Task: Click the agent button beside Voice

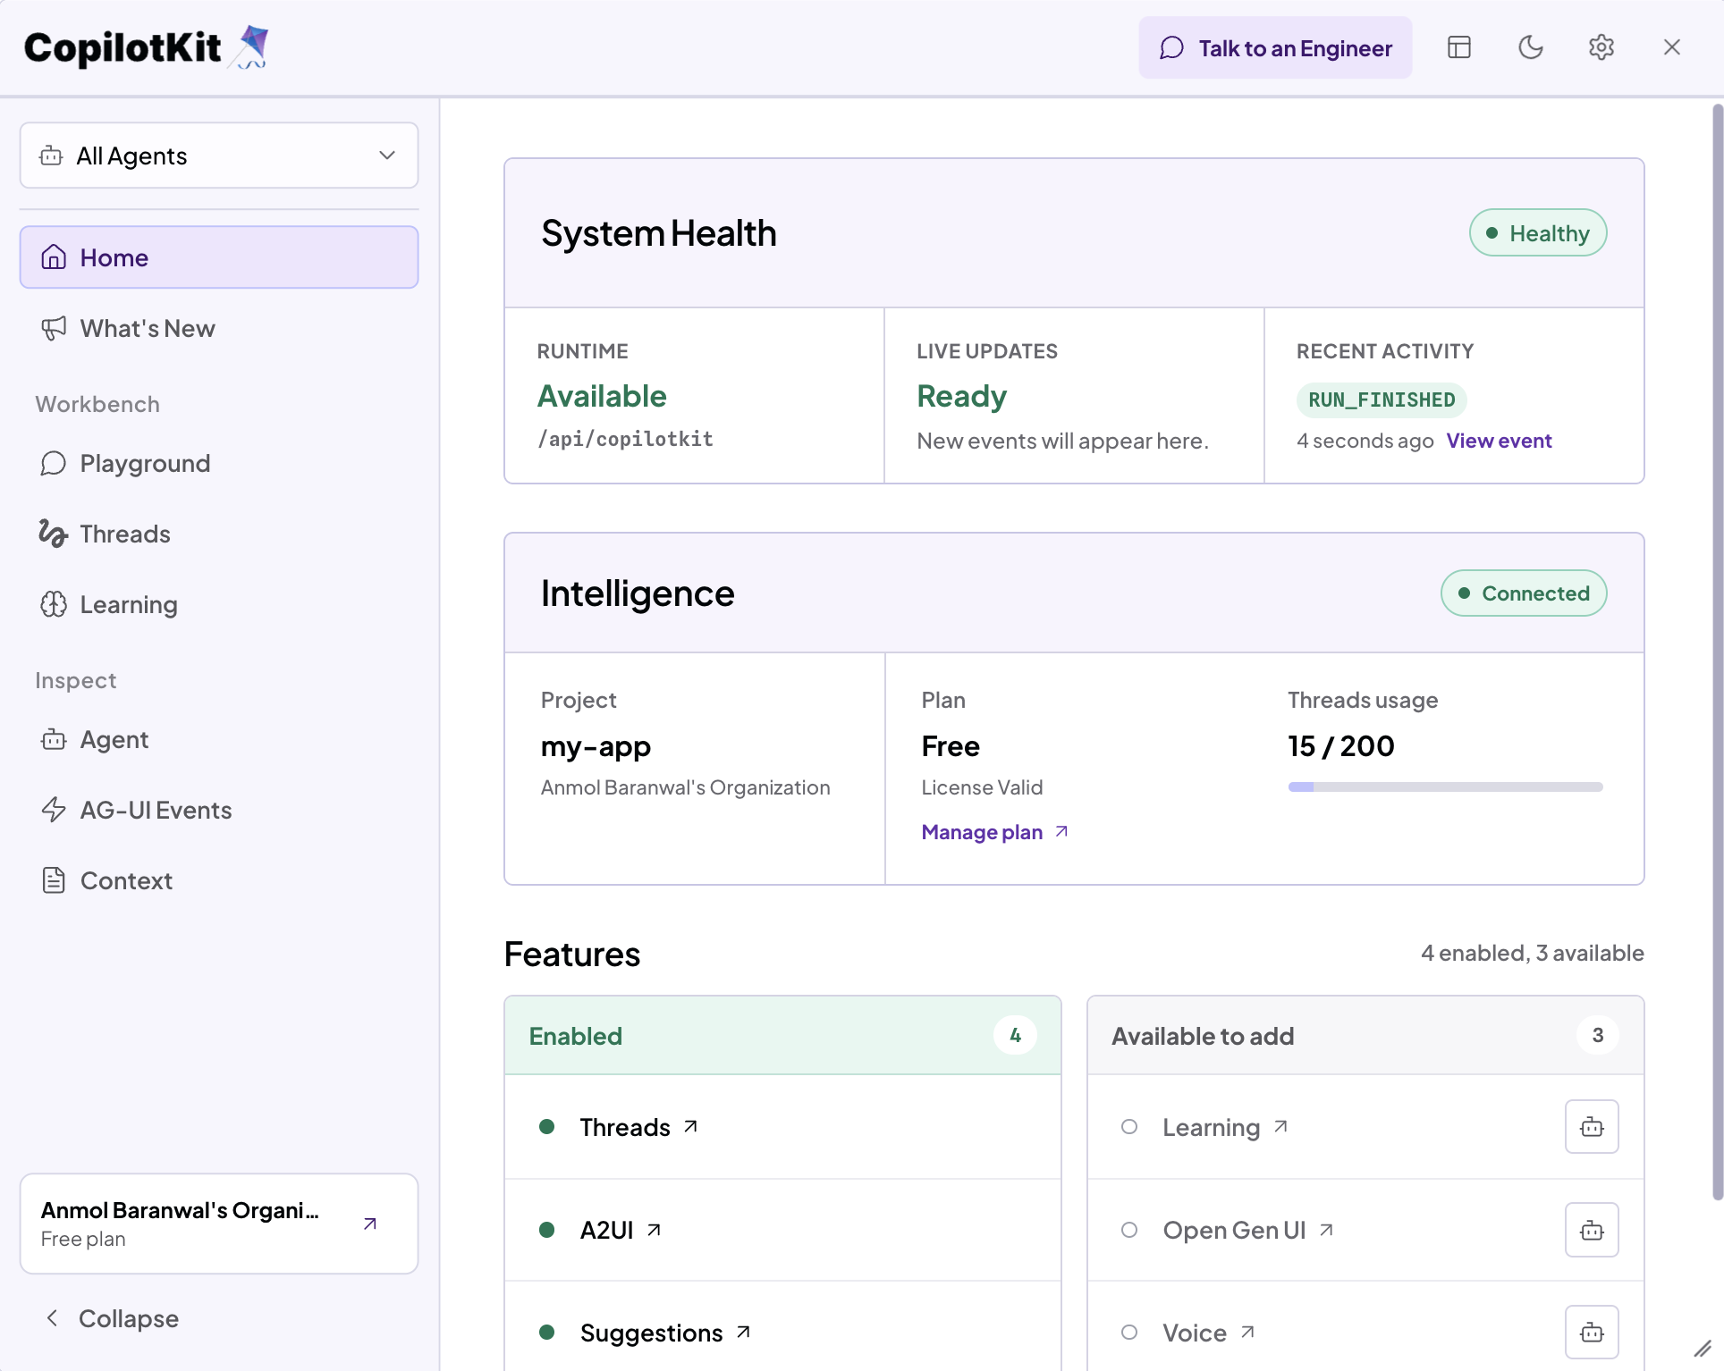Action: 1592,1333
